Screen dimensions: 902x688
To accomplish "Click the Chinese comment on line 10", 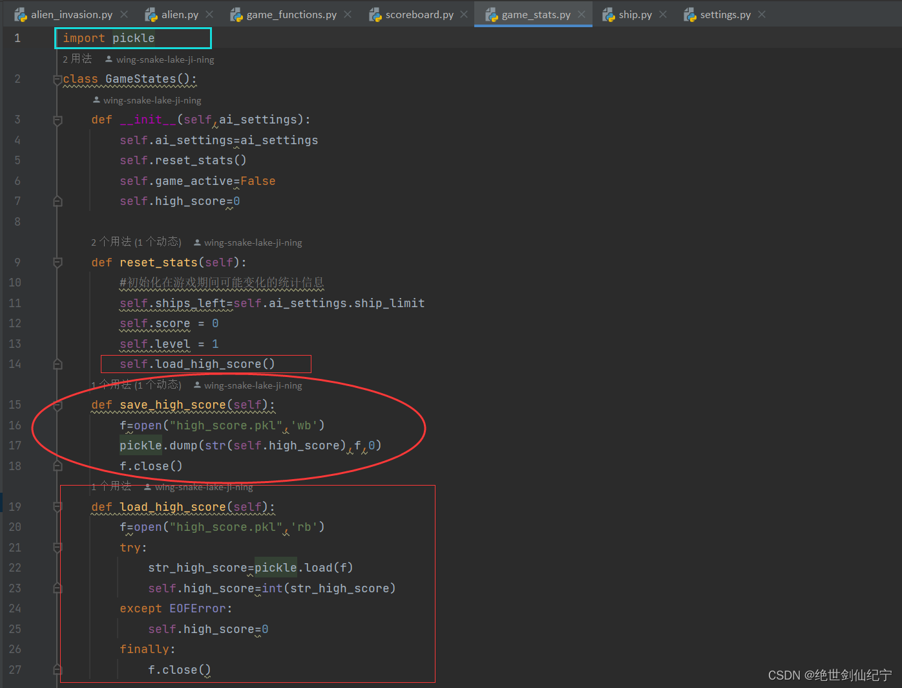I will [x=222, y=283].
